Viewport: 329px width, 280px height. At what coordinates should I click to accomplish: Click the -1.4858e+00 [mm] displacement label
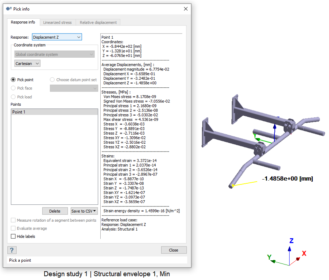(287, 179)
